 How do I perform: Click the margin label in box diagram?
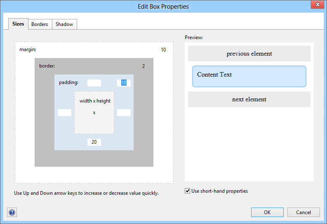point(28,50)
